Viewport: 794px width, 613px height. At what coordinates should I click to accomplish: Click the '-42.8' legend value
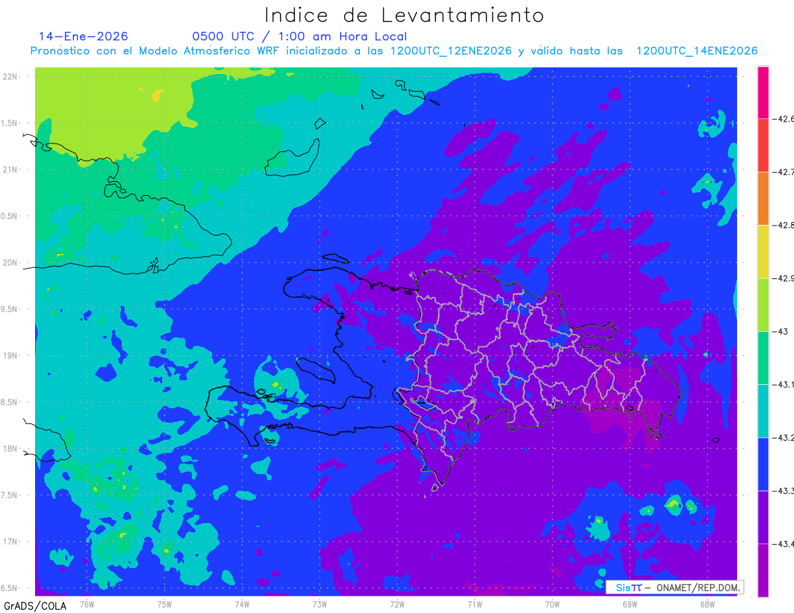[x=783, y=225]
